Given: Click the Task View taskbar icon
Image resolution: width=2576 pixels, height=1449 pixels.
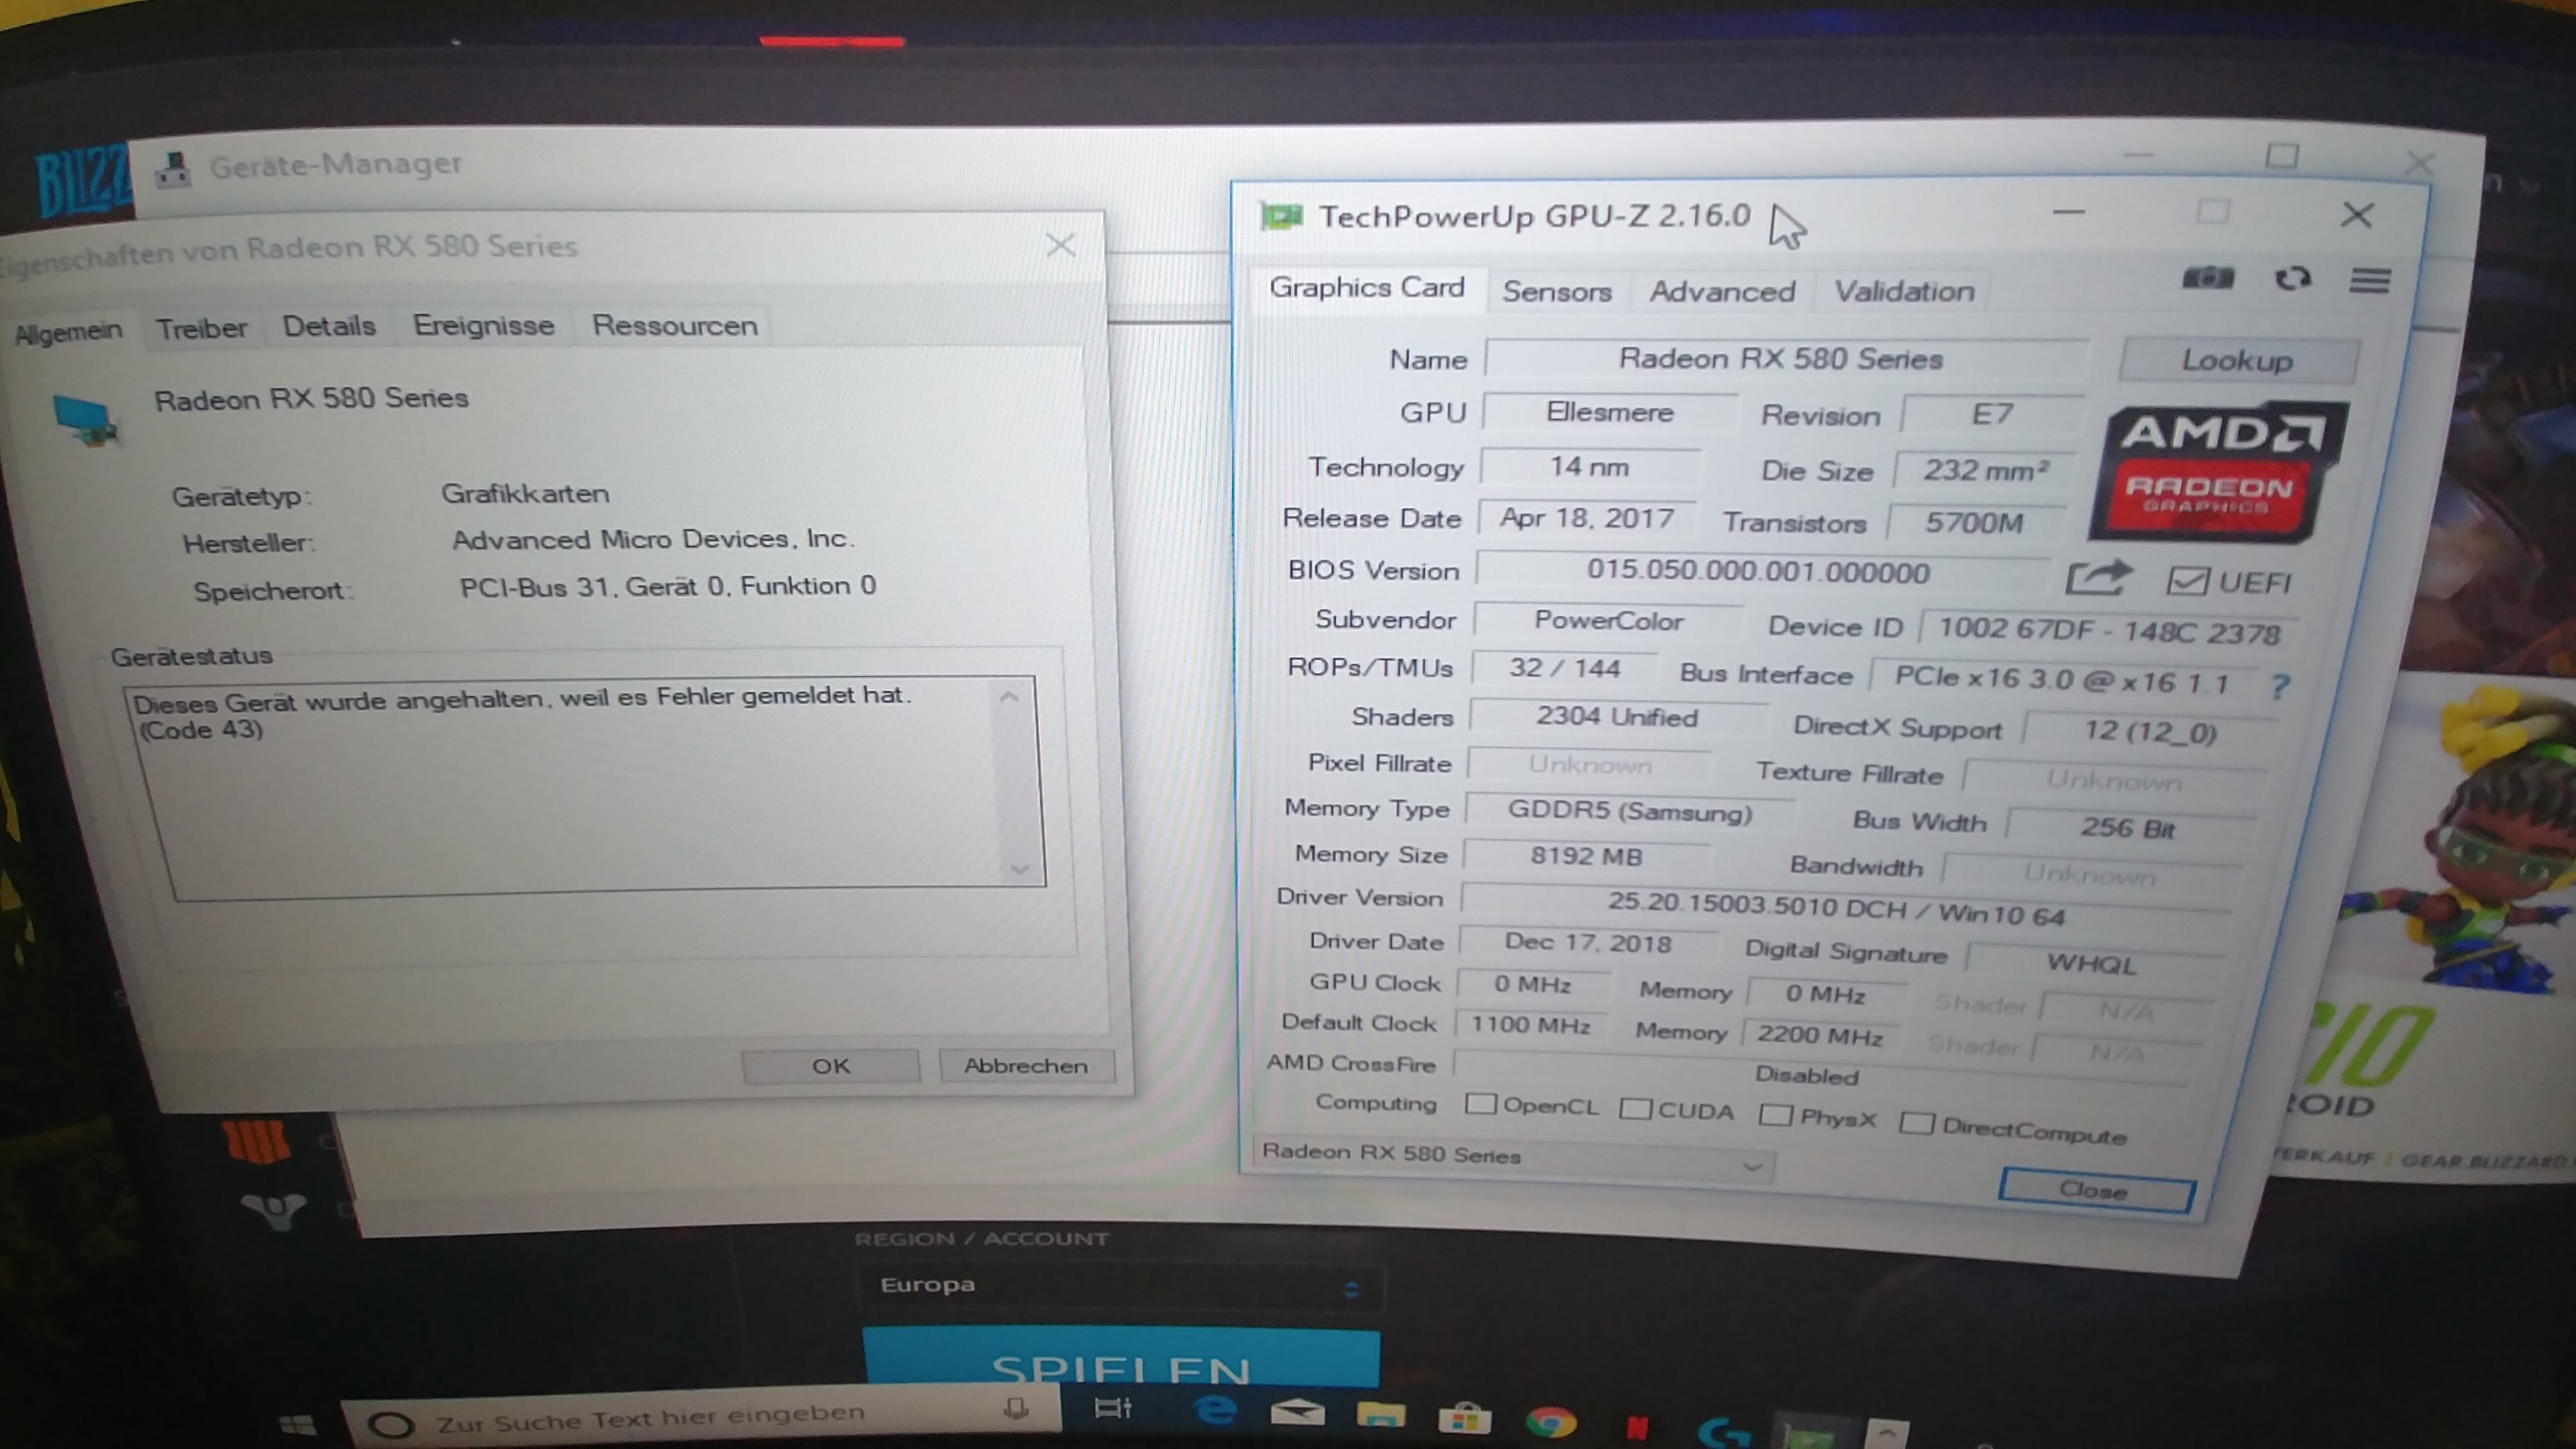Looking at the screenshot, I should click(x=1112, y=1409).
